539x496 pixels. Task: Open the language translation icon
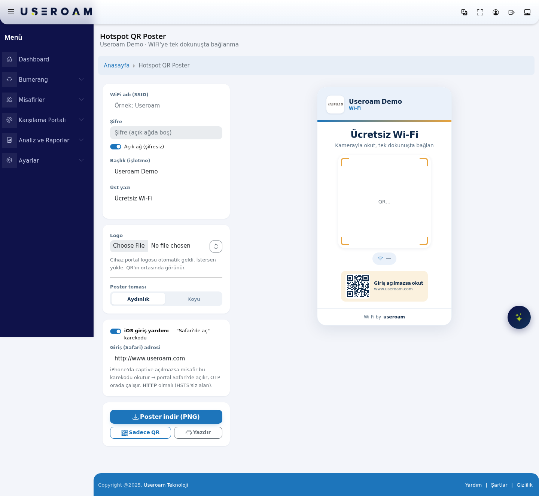464,12
